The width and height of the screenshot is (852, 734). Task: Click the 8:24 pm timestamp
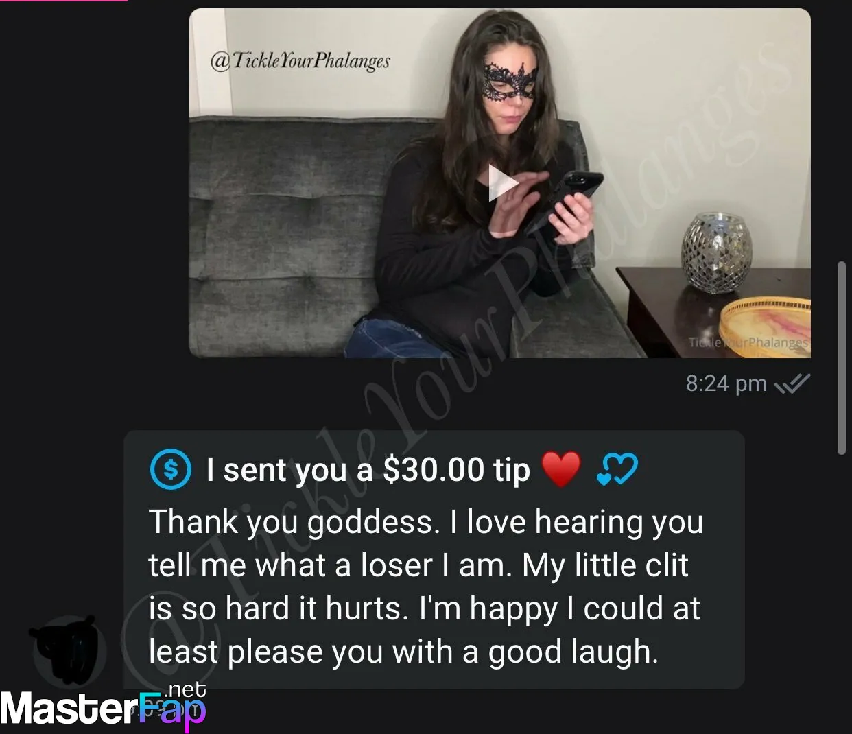(x=726, y=383)
